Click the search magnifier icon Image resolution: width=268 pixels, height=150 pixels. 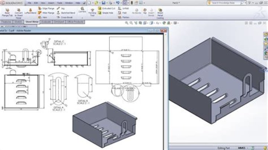[242, 3]
